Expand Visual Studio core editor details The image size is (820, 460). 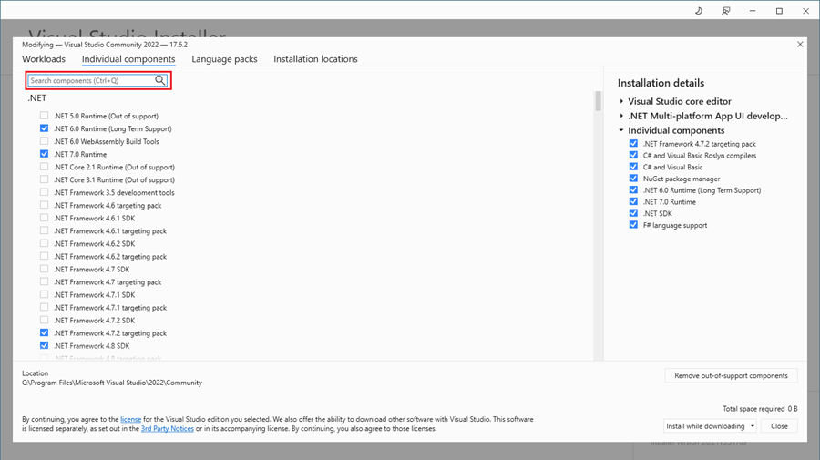click(621, 101)
